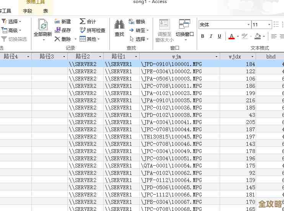This screenshot has width=284, height=211.
Task: Open the Switch Windows button
Action: pos(184,29)
